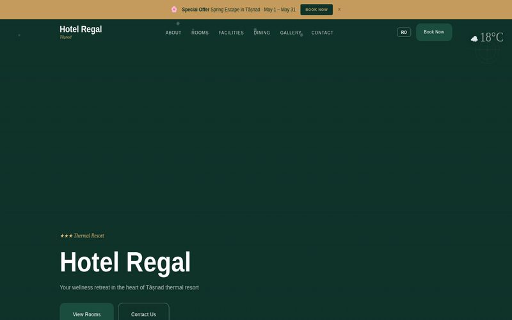The height and width of the screenshot is (320, 512).
Task: Open the About menu item
Action: click(x=173, y=33)
